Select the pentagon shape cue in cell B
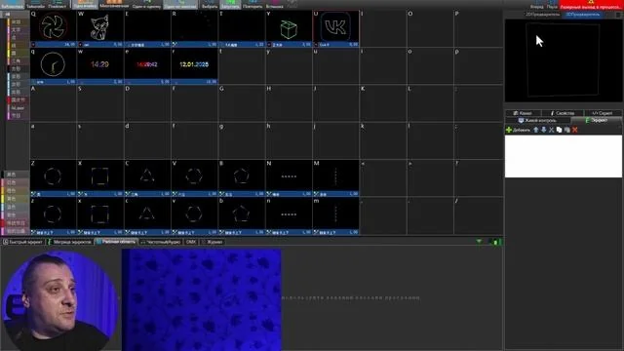624x351 pixels. (x=241, y=177)
